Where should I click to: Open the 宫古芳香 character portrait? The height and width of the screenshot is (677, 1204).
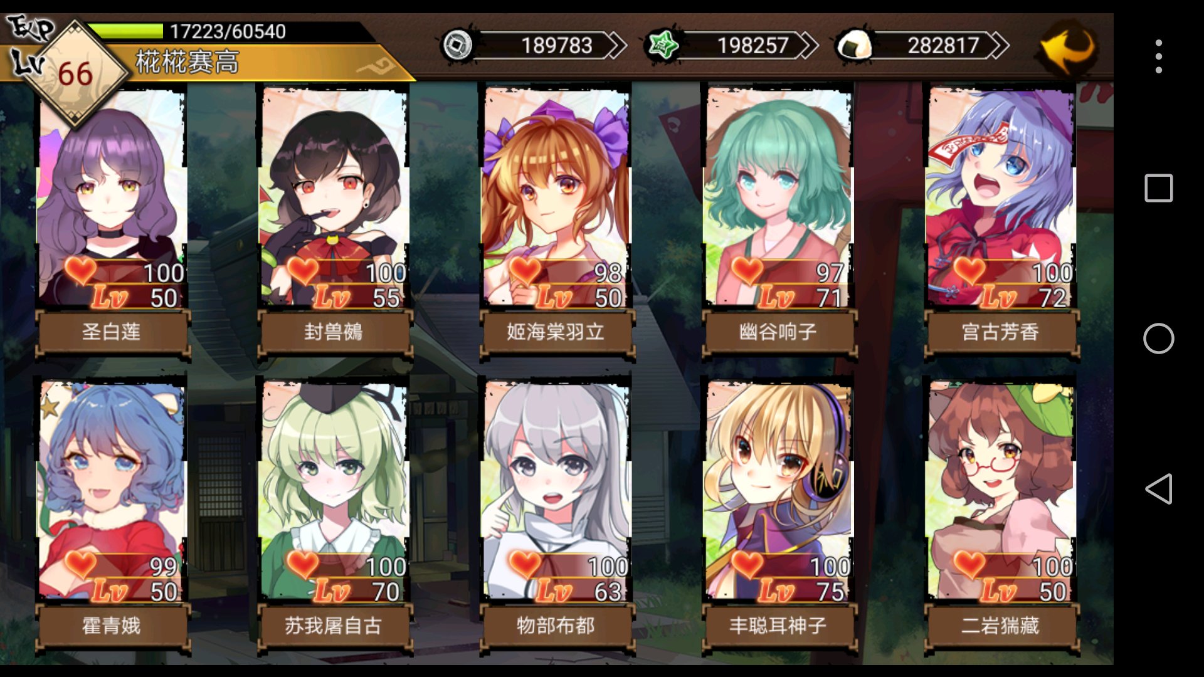[1001, 197]
